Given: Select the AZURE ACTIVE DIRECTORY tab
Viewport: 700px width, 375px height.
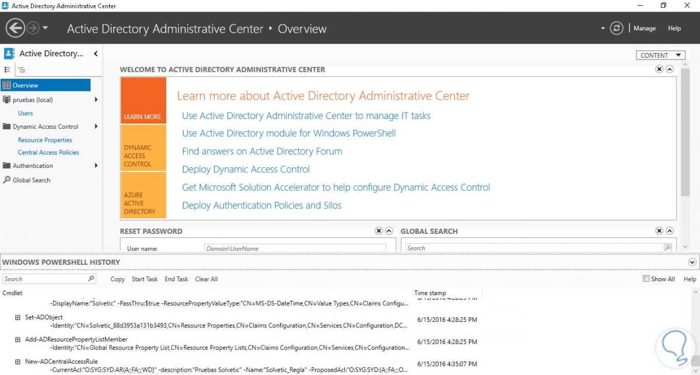Looking at the screenshot, I should [x=143, y=195].
